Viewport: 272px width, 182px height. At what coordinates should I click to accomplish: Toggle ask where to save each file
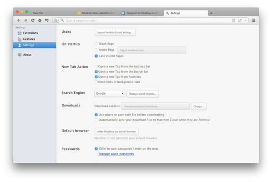pyautogui.click(x=96, y=115)
